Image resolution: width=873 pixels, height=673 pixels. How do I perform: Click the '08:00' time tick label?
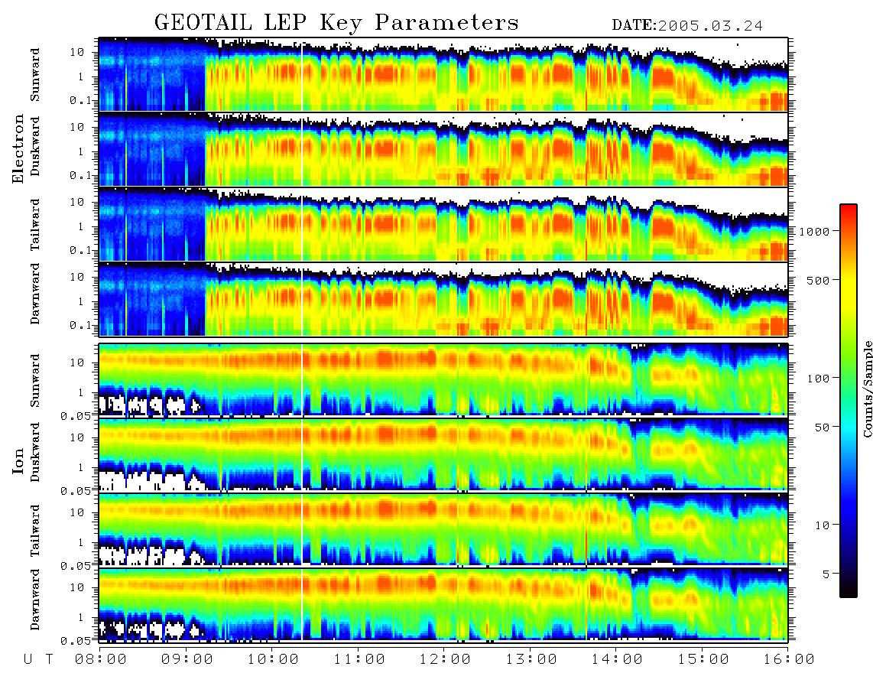(101, 659)
